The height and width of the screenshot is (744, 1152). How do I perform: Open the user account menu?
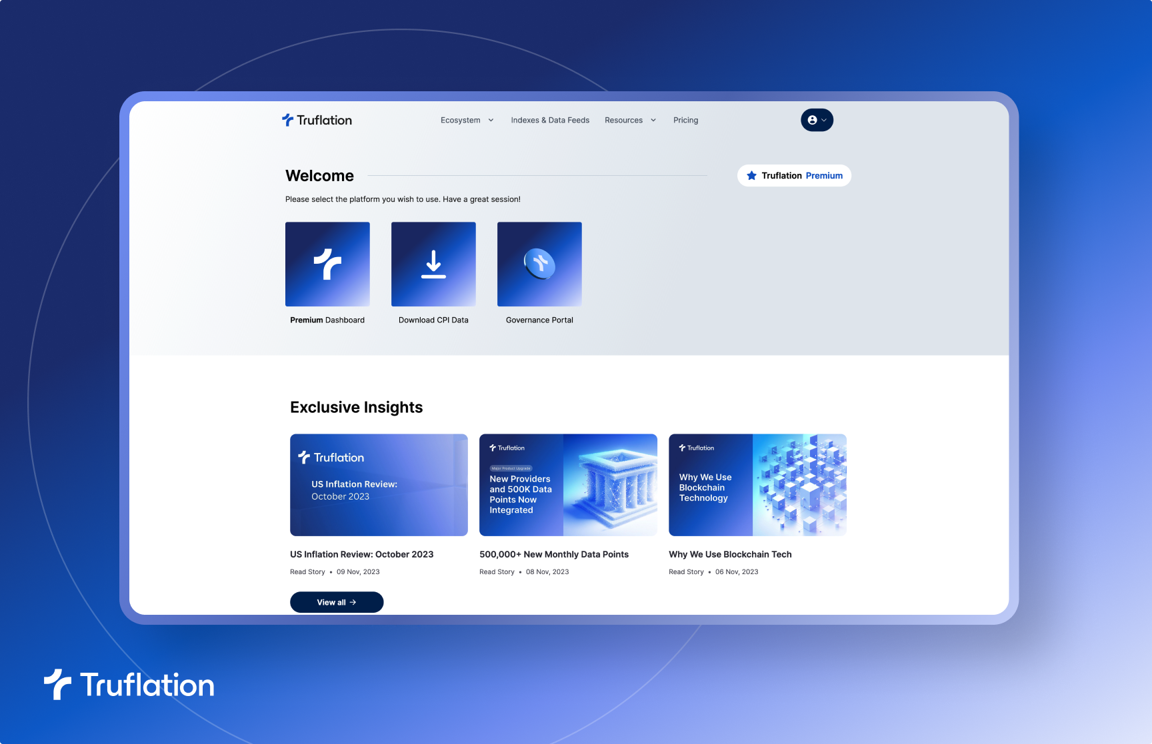817,120
